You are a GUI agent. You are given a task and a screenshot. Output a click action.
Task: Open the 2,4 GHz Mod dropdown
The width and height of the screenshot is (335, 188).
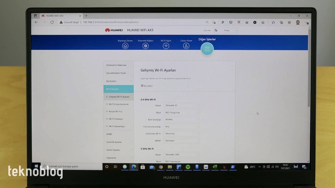click(x=181, y=112)
